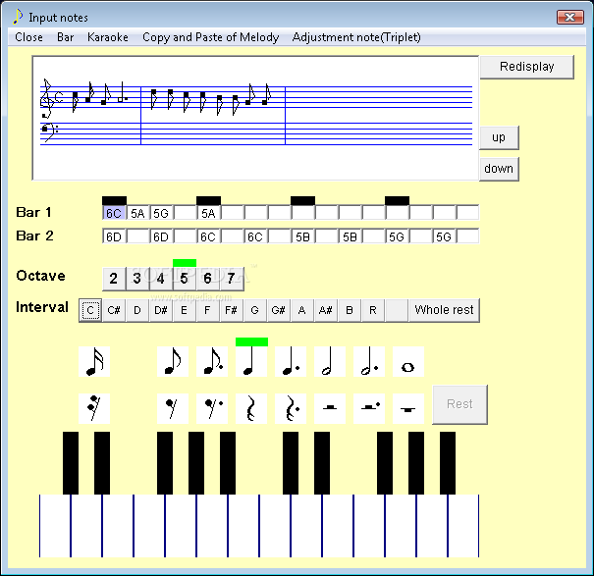Choose the eighth rest icon
Viewport: 594px width, 576px height.
pyautogui.click(x=173, y=408)
